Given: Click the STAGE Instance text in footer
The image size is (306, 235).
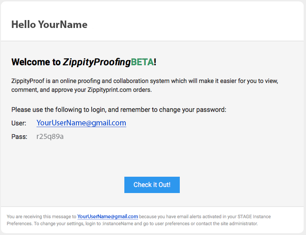Looking at the screenshot, I should [254, 216].
